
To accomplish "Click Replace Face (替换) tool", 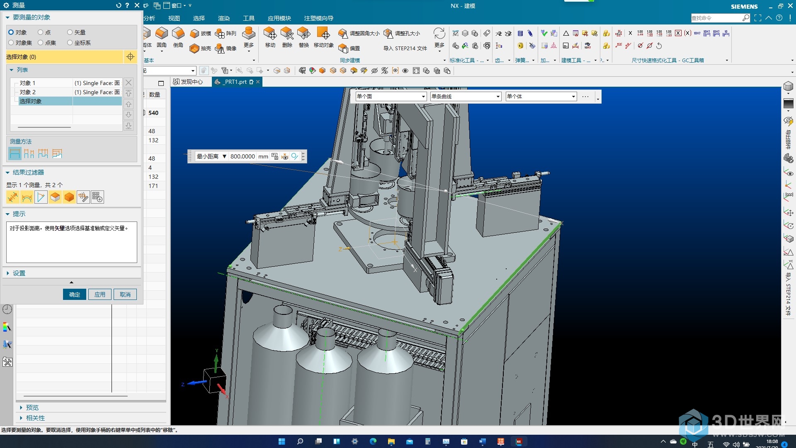I will [x=304, y=37].
